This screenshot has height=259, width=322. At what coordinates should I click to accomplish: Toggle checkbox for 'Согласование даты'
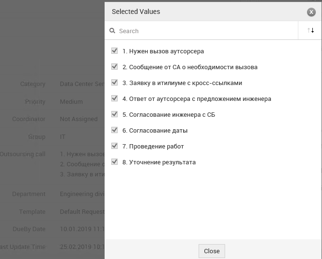click(x=114, y=130)
